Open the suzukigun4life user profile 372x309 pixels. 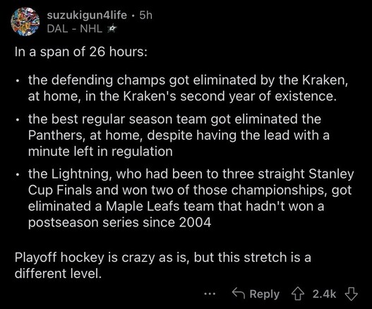click(87, 16)
